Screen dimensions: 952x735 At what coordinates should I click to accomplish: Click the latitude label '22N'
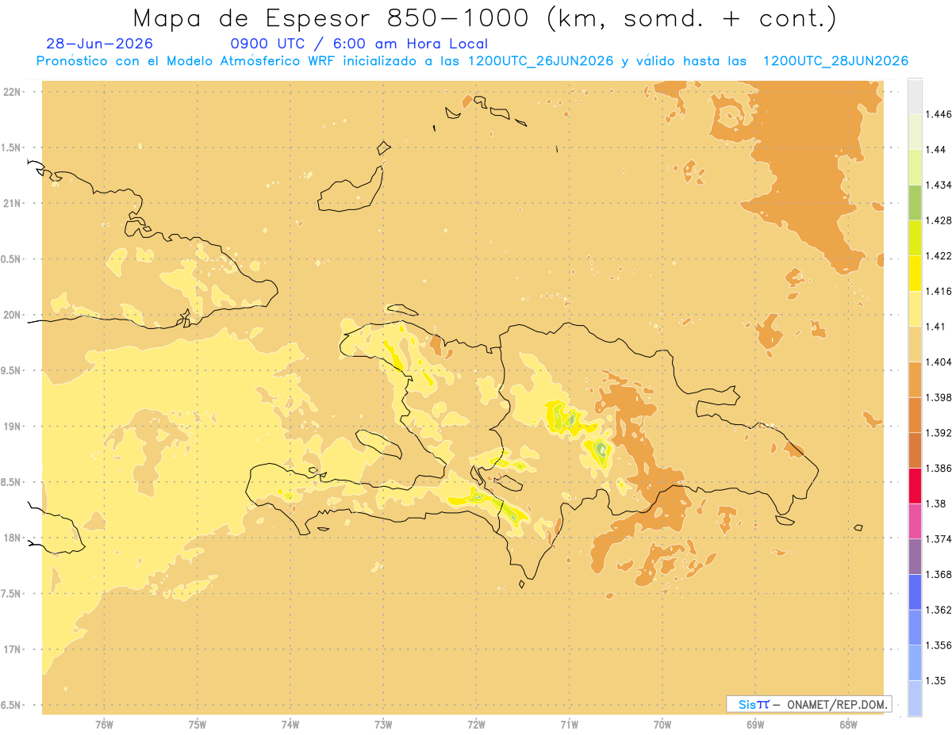pos(13,91)
